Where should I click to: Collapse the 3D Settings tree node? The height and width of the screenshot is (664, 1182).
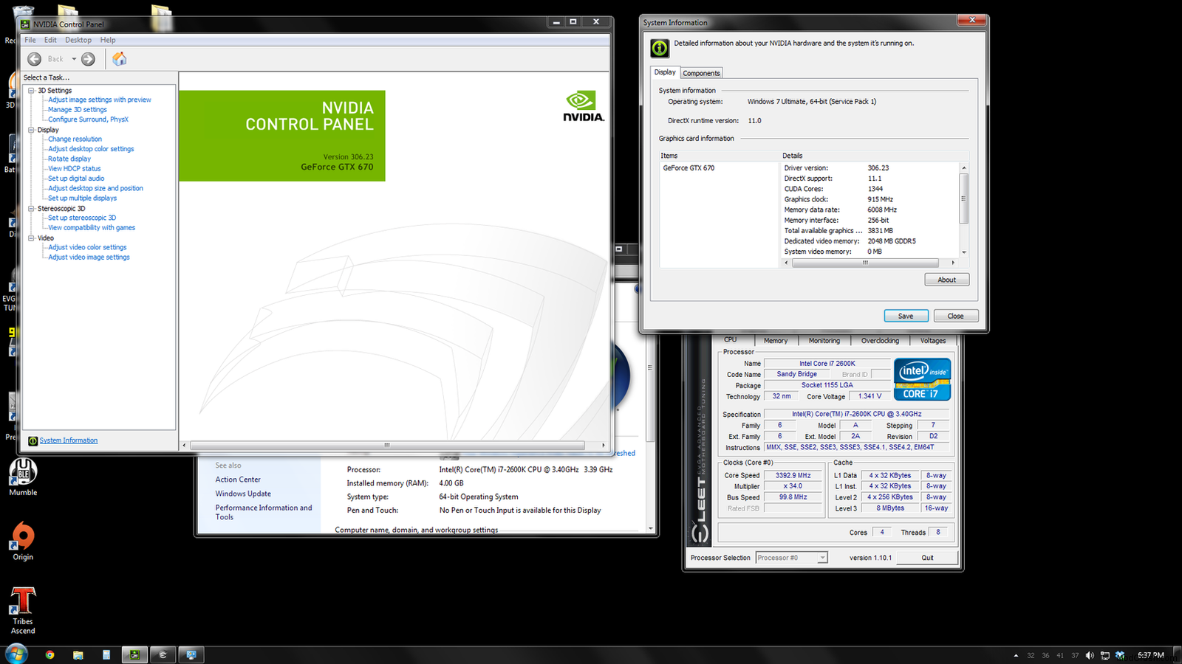click(32, 91)
